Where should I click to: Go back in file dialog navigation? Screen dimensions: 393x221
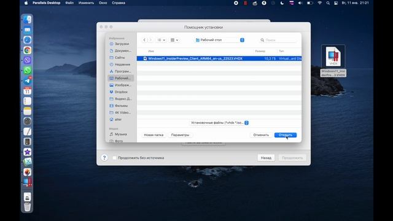click(x=144, y=40)
